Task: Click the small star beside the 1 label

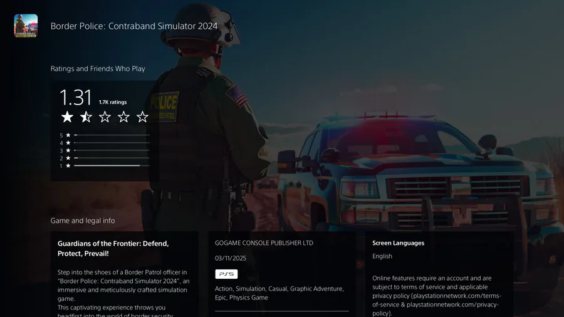Action: click(68, 165)
